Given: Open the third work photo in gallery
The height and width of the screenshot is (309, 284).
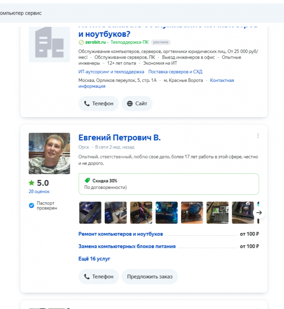Looking at the screenshot, I should (141, 213).
